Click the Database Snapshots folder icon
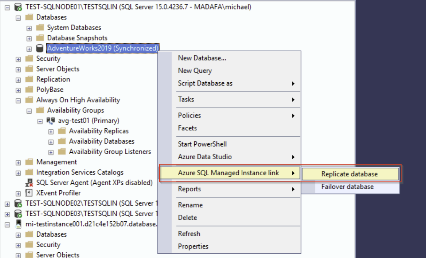 click(x=40, y=38)
